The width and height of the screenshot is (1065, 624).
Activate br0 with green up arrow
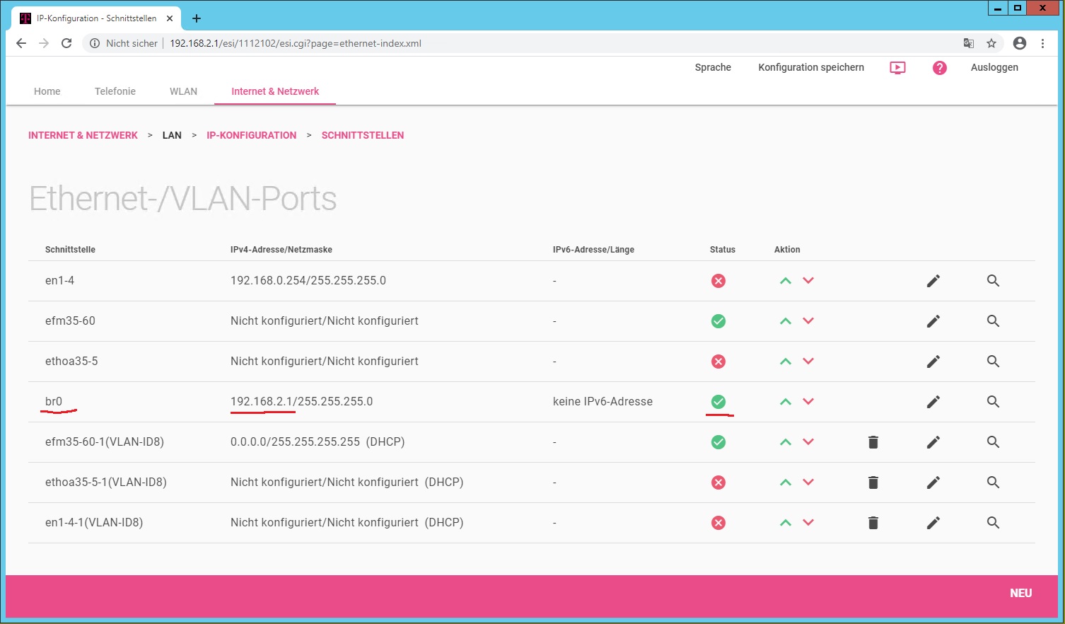[x=785, y=402]
